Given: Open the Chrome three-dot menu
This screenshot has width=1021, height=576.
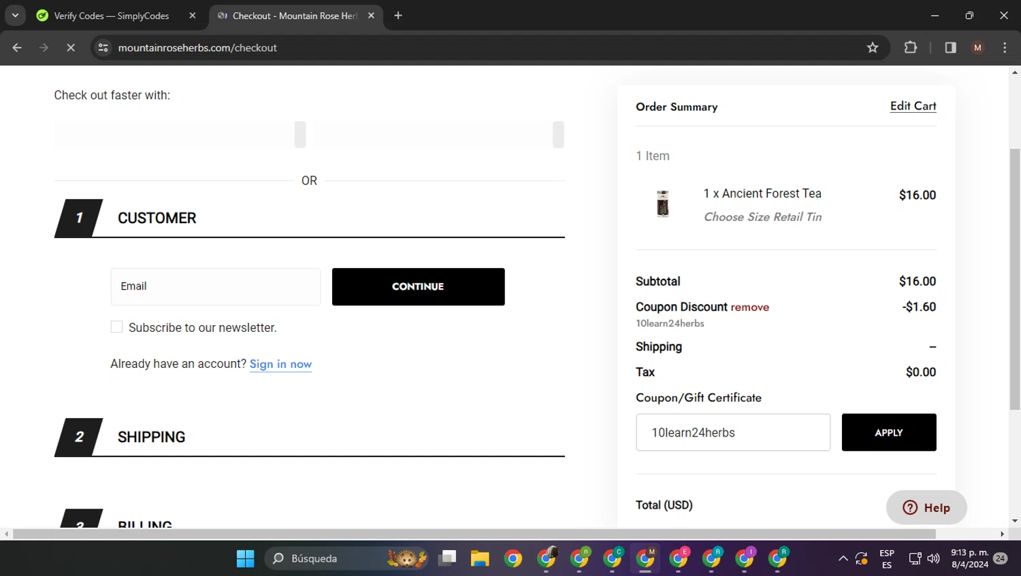Looking at the screenshot, I should (x=1005, y=48).
